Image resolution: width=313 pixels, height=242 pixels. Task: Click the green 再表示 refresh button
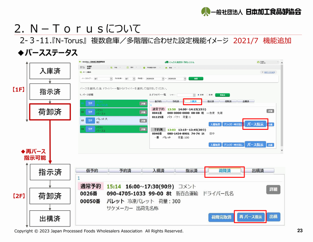click(222, 95)
